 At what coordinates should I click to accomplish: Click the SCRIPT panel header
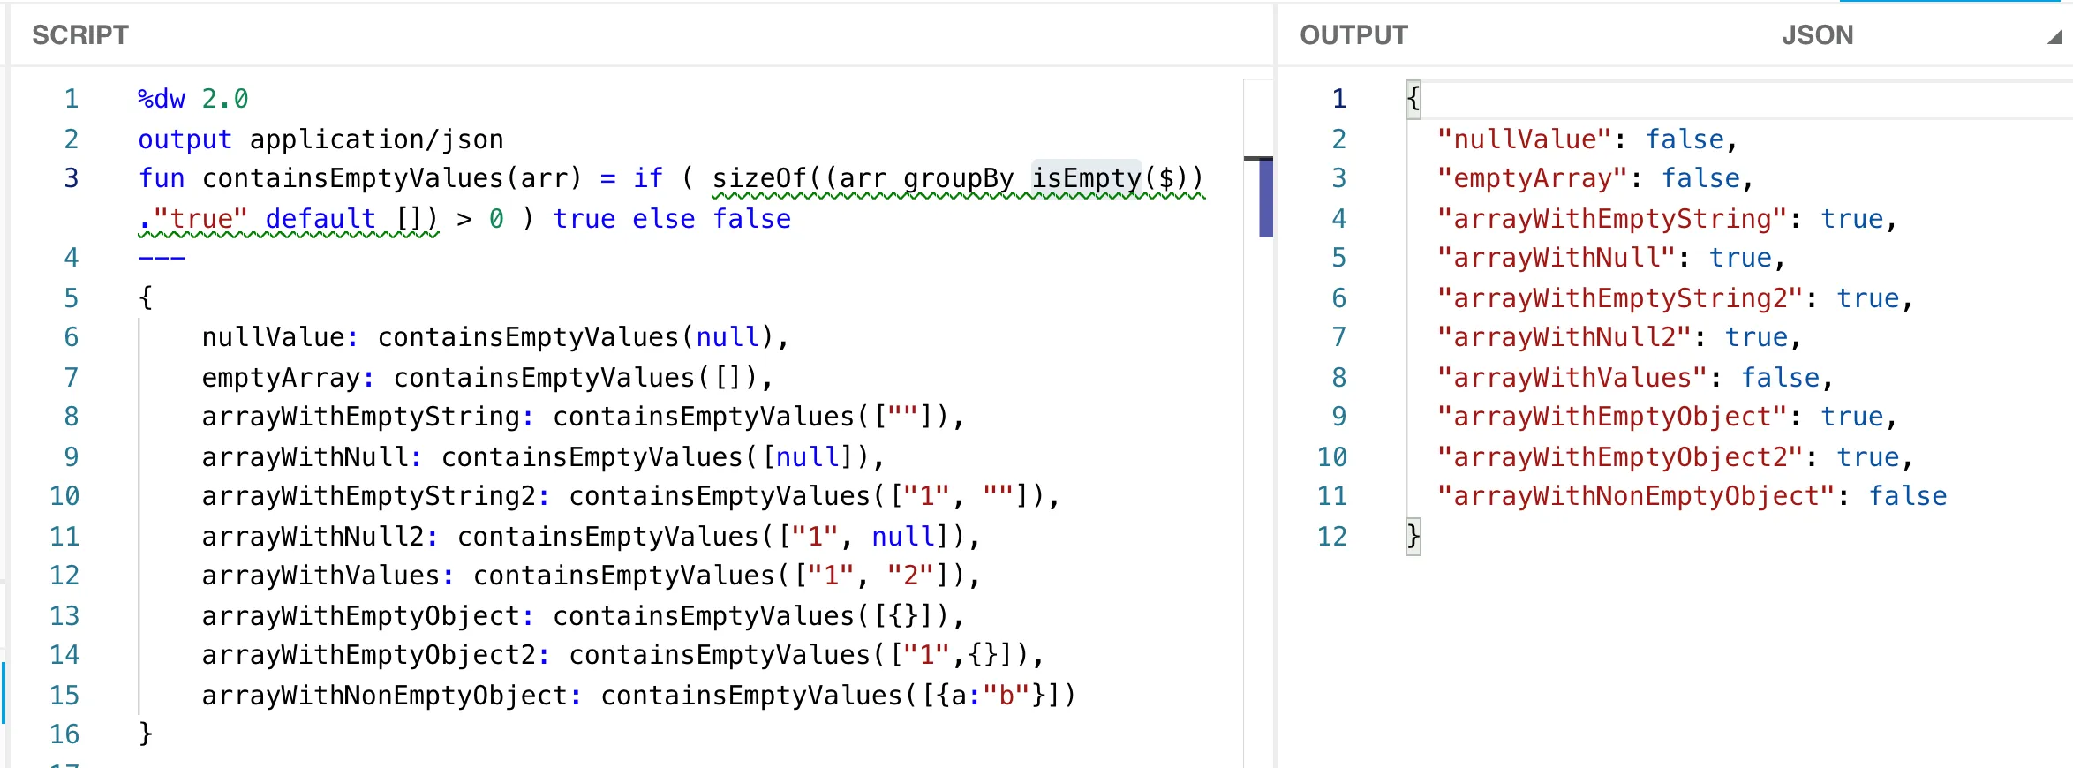pyautogui.click(x=80, y=35)
